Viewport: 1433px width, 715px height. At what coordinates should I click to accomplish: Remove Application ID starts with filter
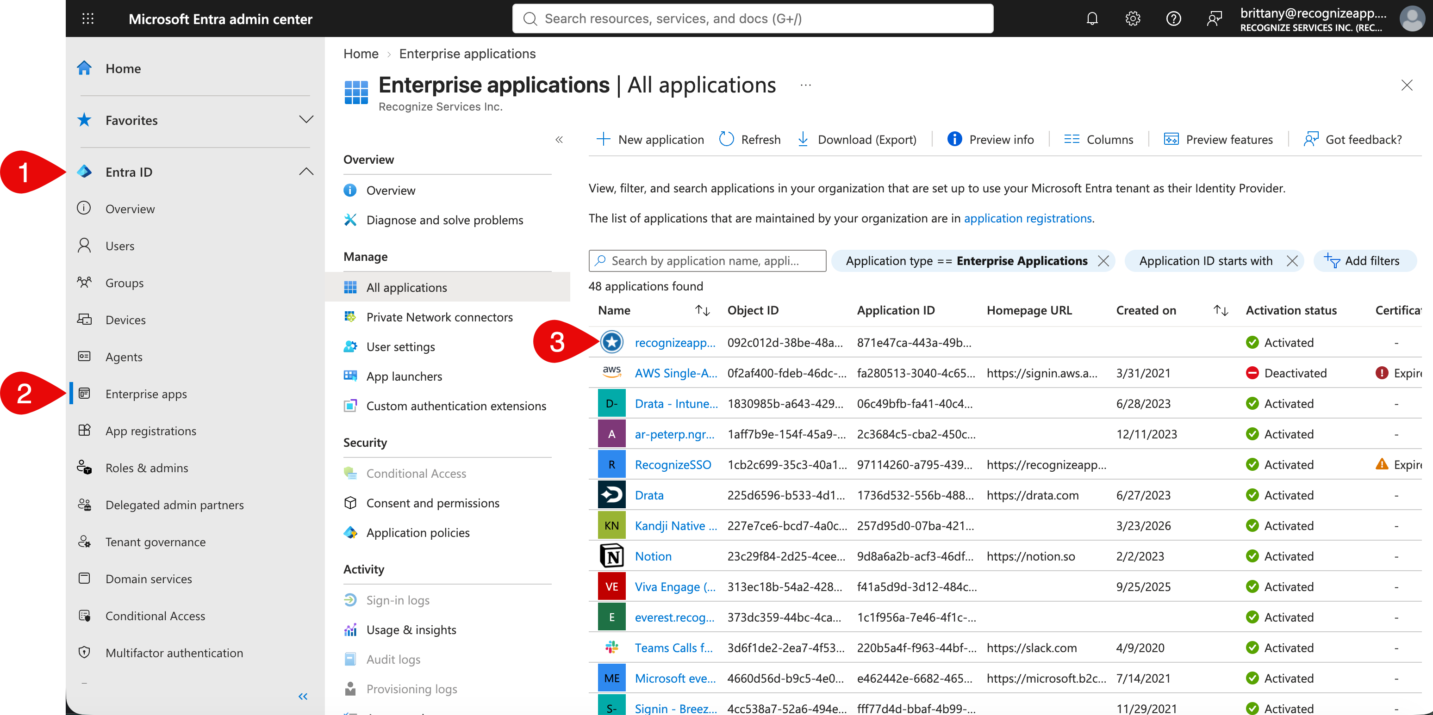(1292, 261)
